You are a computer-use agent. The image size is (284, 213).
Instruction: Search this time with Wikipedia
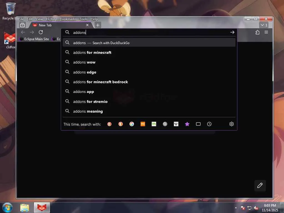[176, 124]
